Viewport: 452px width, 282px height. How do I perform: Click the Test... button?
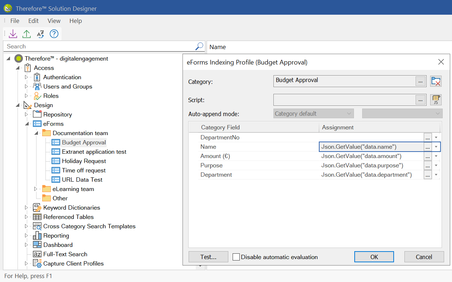[x=208, y=257]
